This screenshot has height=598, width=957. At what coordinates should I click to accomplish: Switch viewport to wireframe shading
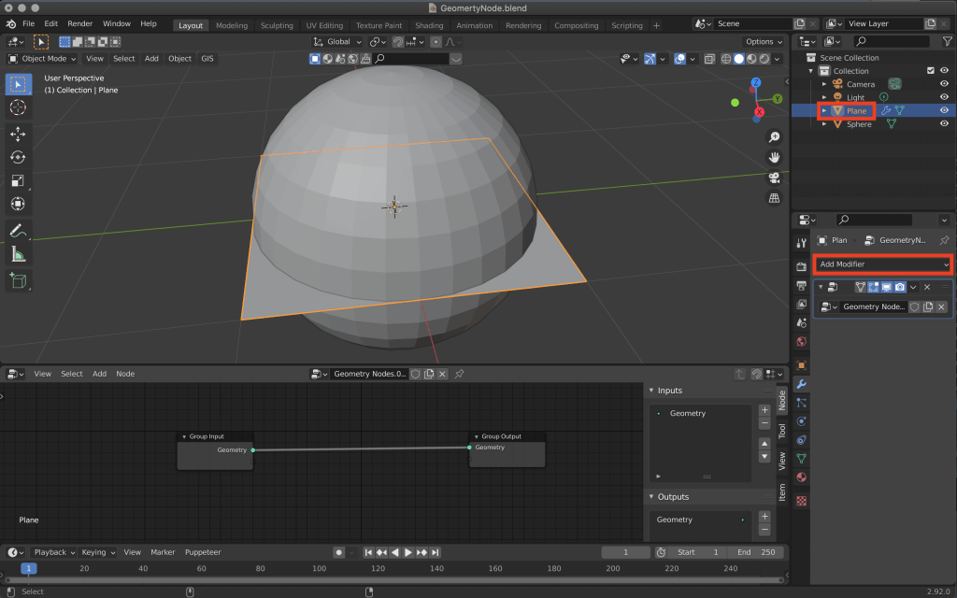click(x=726, y=59)
